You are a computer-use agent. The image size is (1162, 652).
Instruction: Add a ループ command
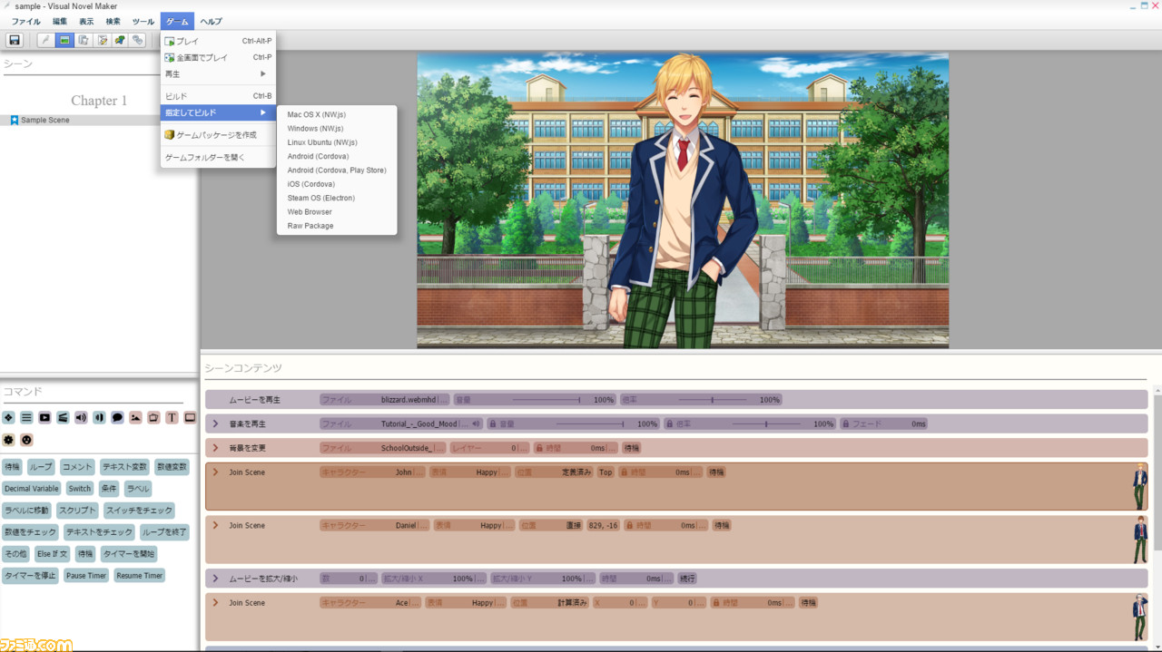41,467
